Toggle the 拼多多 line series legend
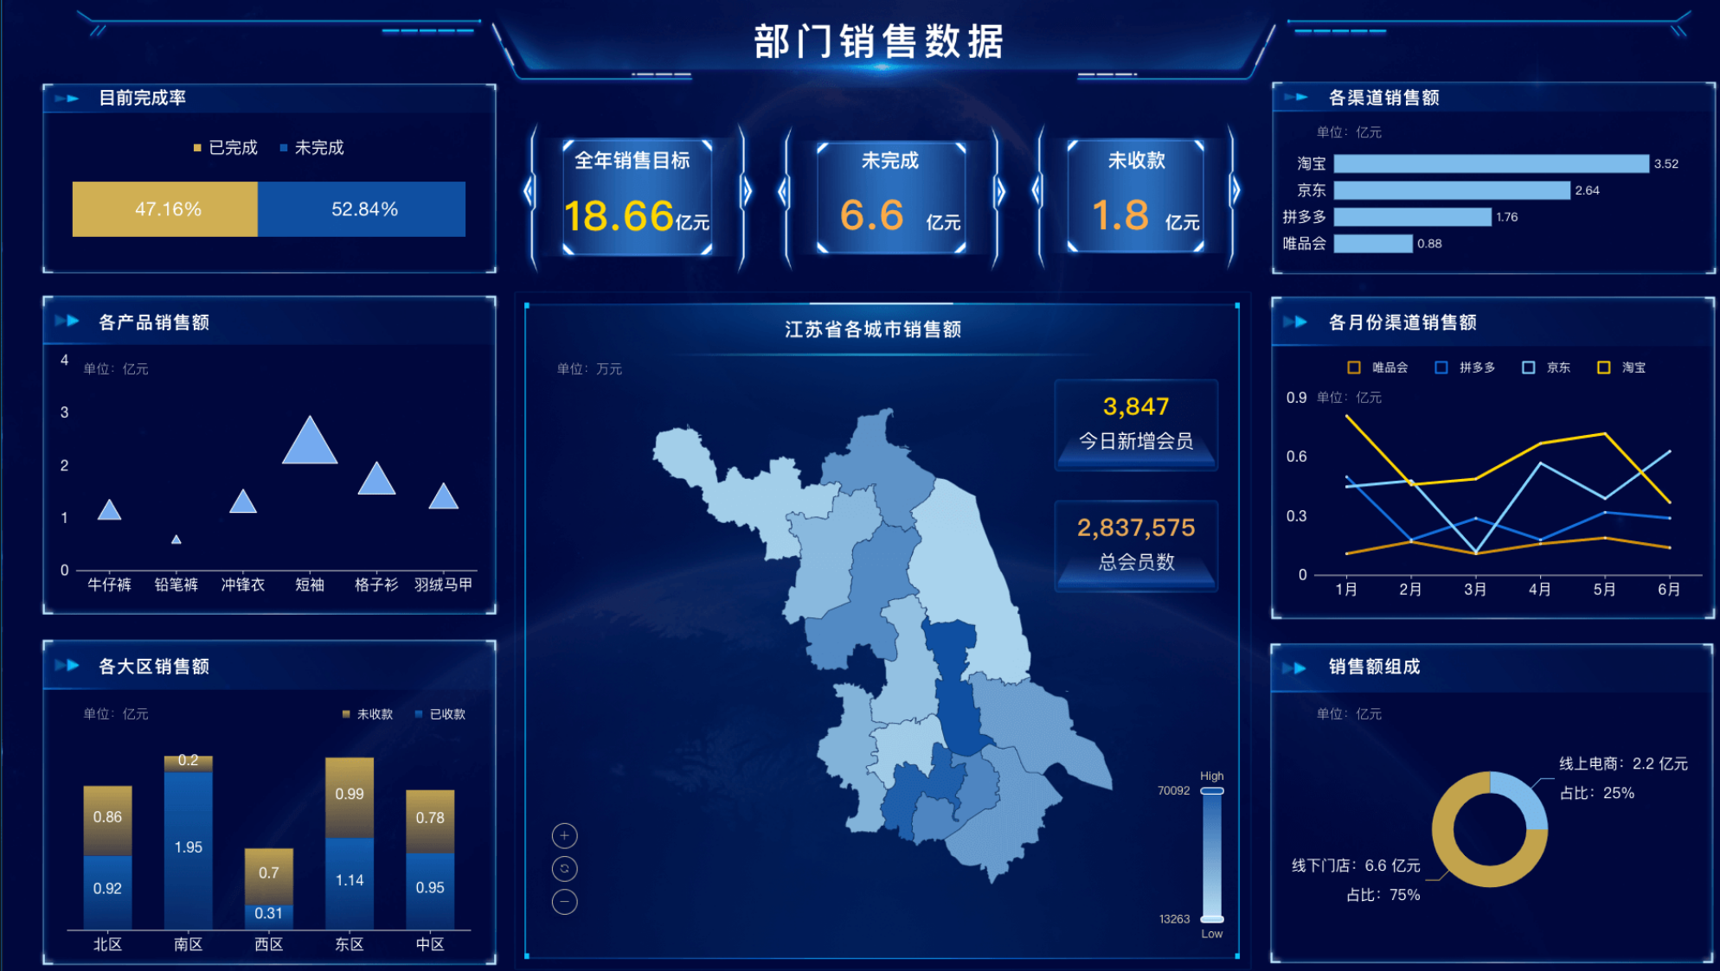1720x971 pixels. (1441, 367)
